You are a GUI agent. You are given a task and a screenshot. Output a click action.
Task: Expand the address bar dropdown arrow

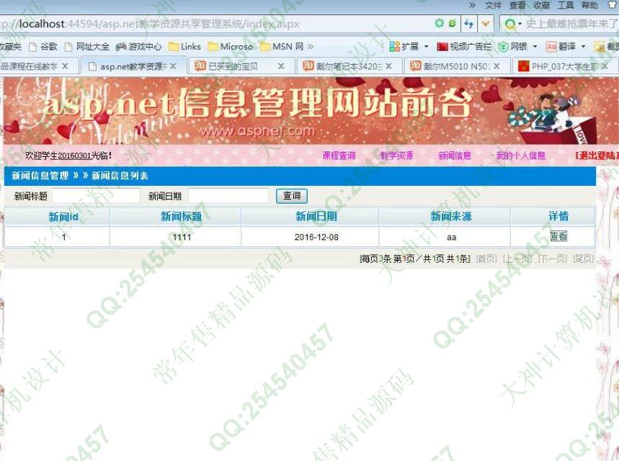tap(486, 24)
